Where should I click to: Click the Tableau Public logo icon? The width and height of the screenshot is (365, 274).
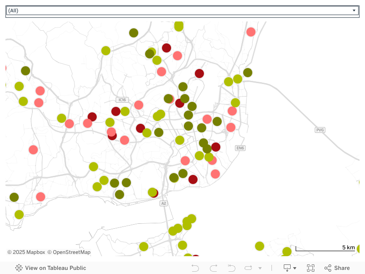19,268
